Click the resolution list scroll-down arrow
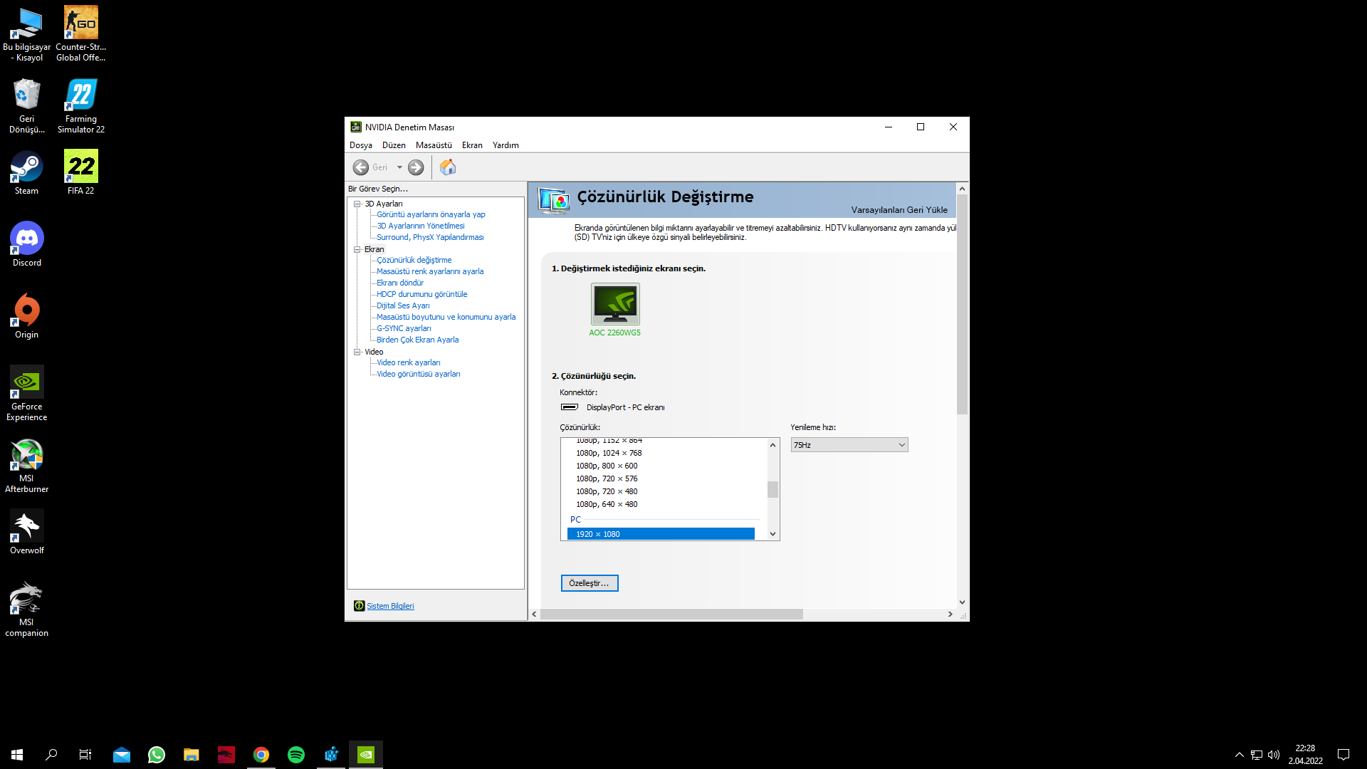Viewport: 1367px width, 769px height. pos(772,534)
